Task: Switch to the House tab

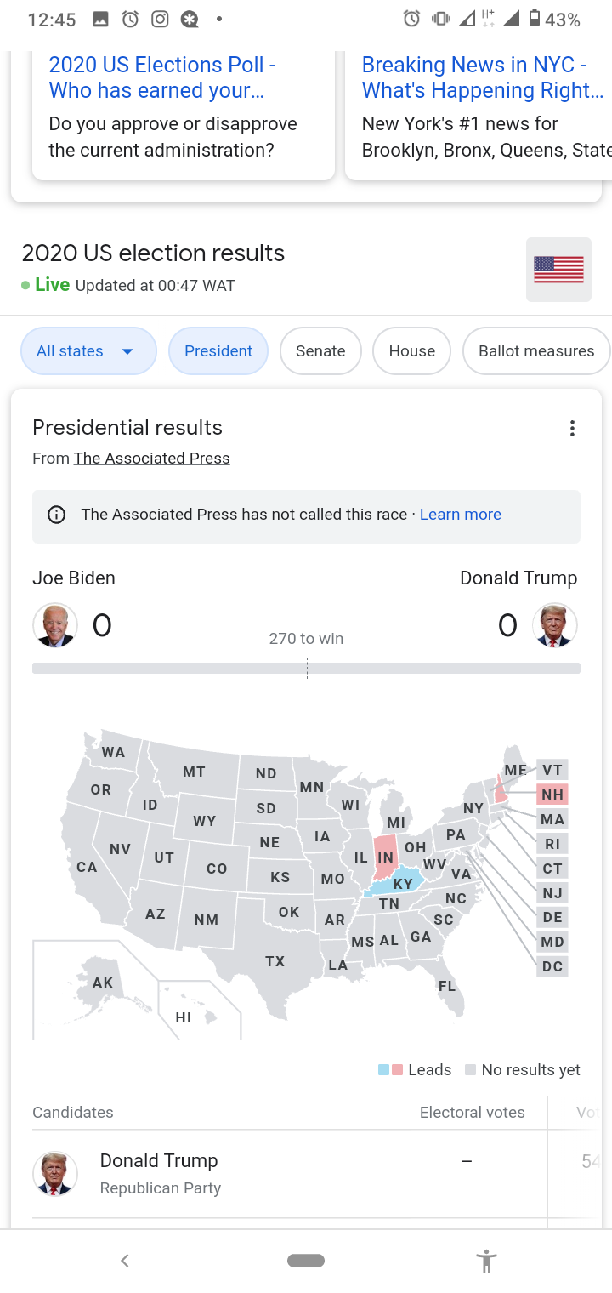Action: tap(412, 350)
